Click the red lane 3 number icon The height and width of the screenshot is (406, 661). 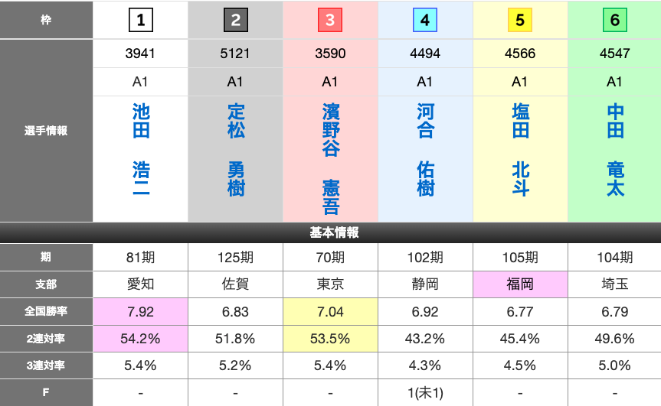point(330,21)
